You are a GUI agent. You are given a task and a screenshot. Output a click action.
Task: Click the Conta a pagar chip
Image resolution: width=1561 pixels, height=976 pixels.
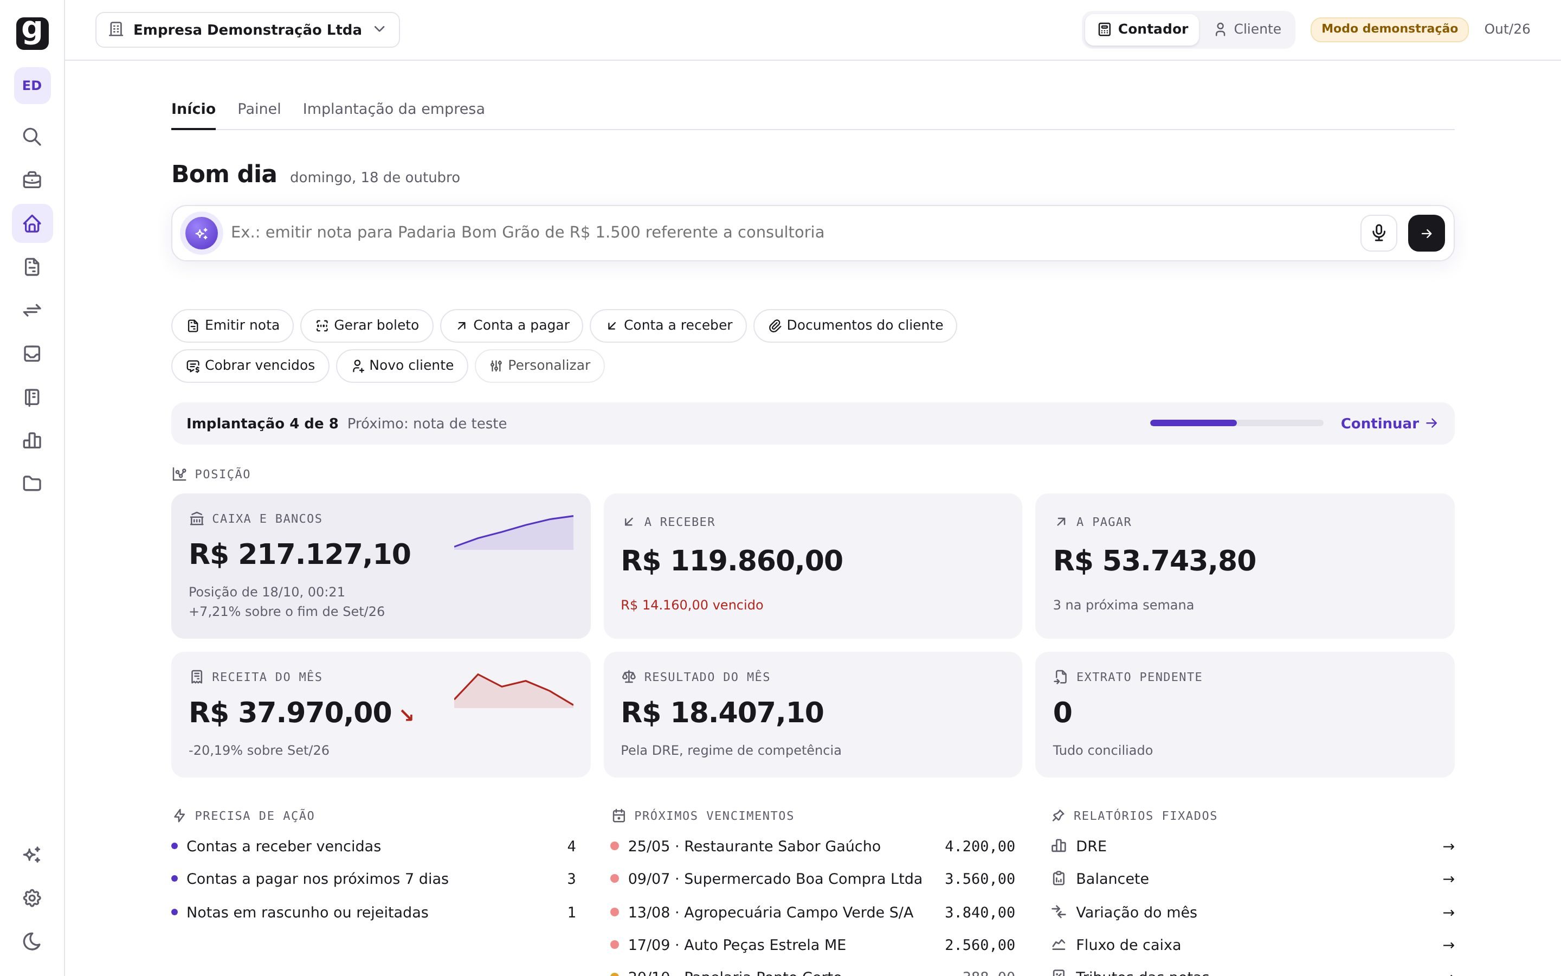(x=512, y=325)
